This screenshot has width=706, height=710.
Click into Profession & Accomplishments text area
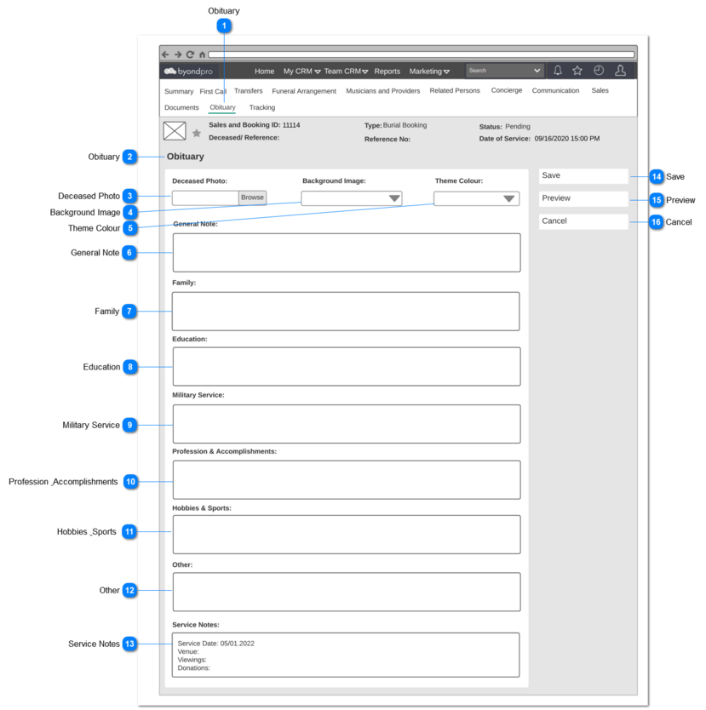(x=347, y=480)
